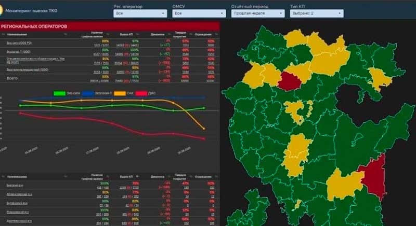Open the Экология-Т (ООО) operator link
Screen dimensions: 416x226
(x=19, y=52)
